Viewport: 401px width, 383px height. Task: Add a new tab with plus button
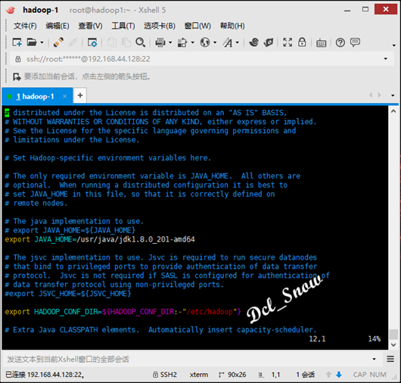[x=80, y=95]
